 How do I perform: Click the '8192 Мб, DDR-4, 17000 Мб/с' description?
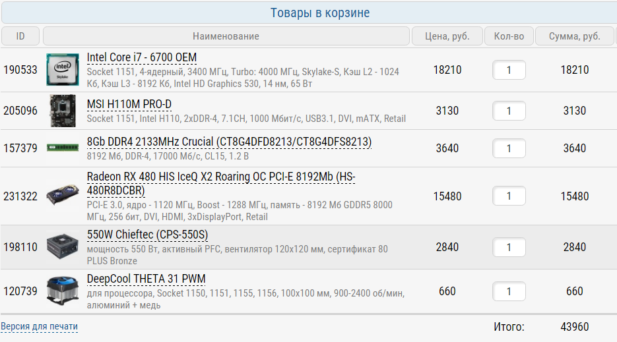click(168, 156)
